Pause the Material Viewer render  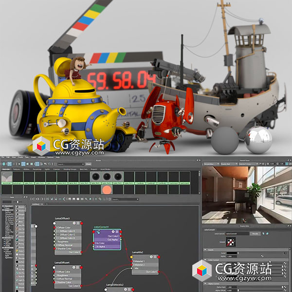point(263,164)
